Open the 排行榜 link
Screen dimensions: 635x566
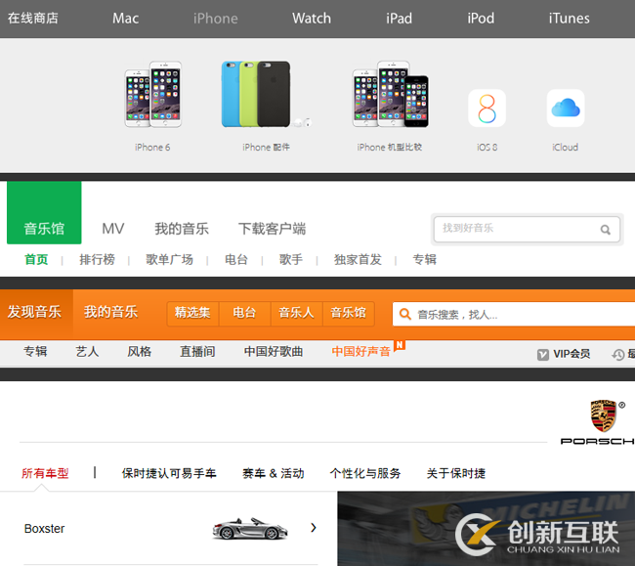97,260
